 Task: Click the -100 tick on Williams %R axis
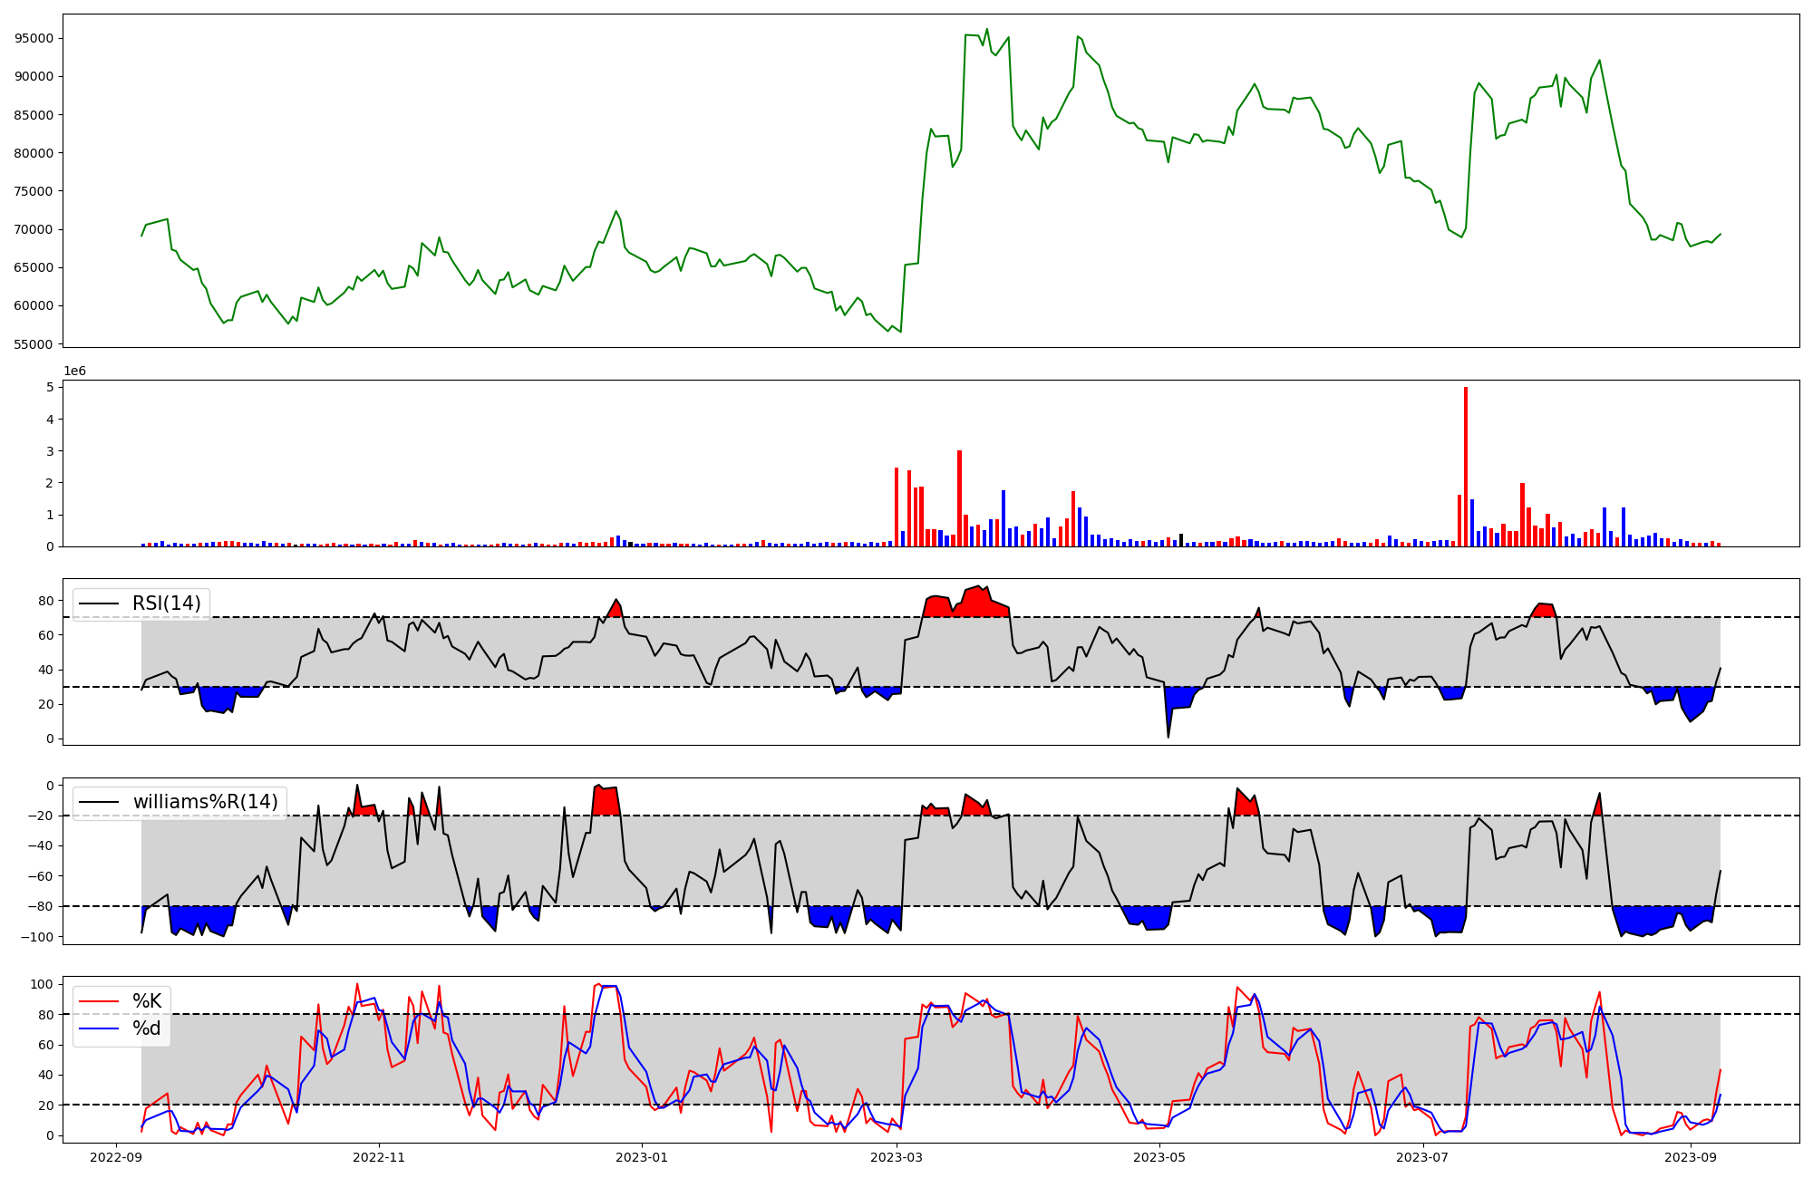tap(39, 937)
